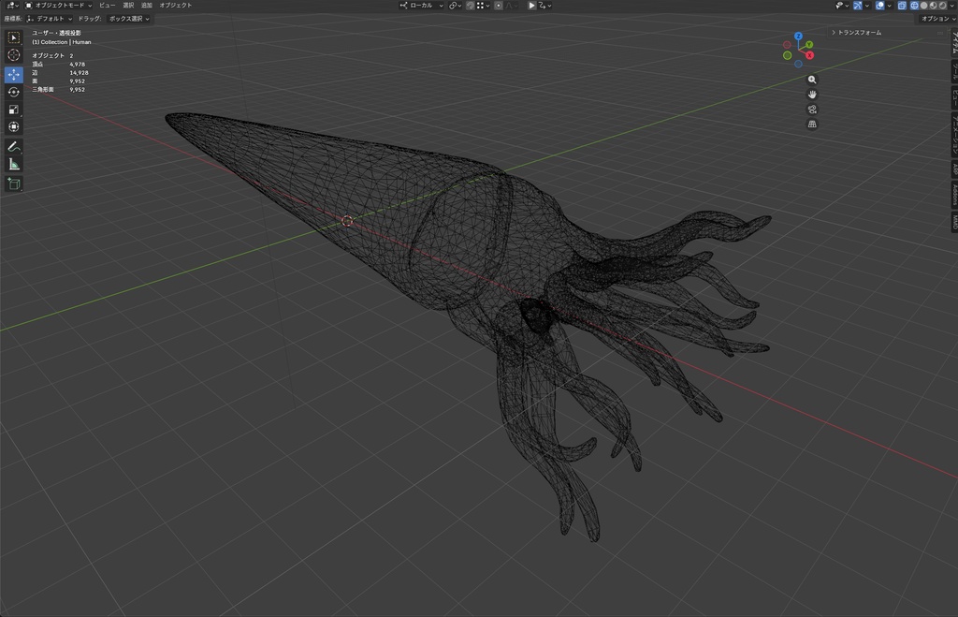The image size is (958, 617).
Task: Switch to Addons sidebar tab
Action: tap(953, 195)
